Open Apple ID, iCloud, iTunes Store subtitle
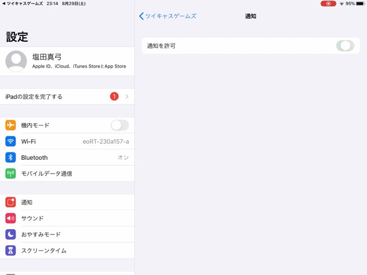Screen dimensions: 367x275 [79, 66]
